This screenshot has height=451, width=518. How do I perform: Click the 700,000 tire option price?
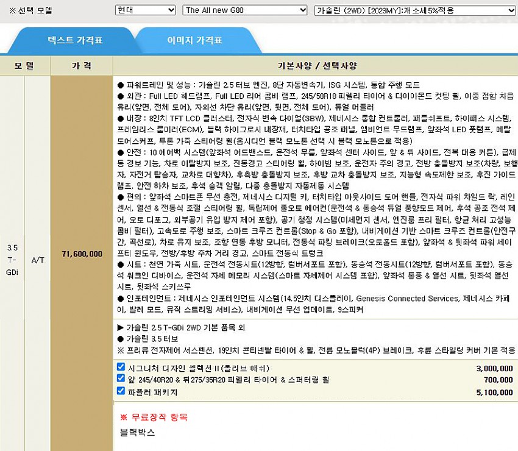tap(498, 380)
